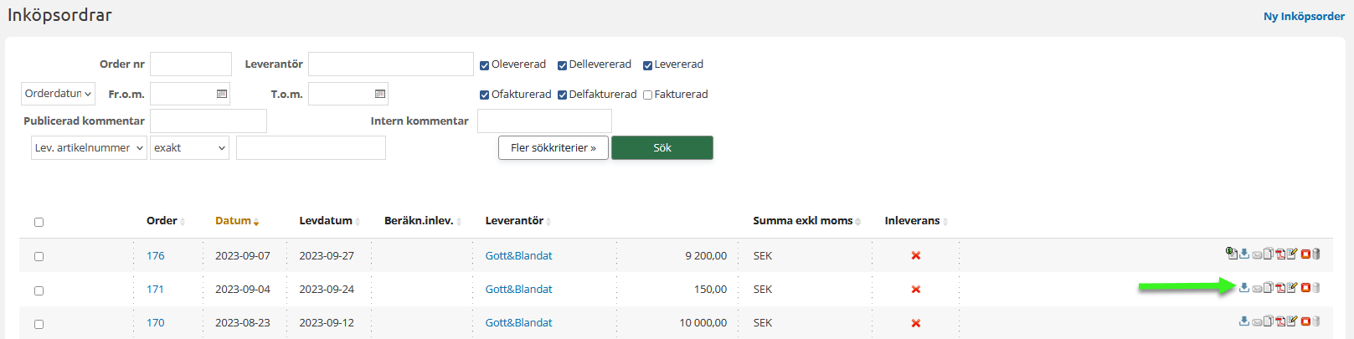Uncheck the Olevererad checkbox
1354x339 pixels.
(x=484, y=65)
